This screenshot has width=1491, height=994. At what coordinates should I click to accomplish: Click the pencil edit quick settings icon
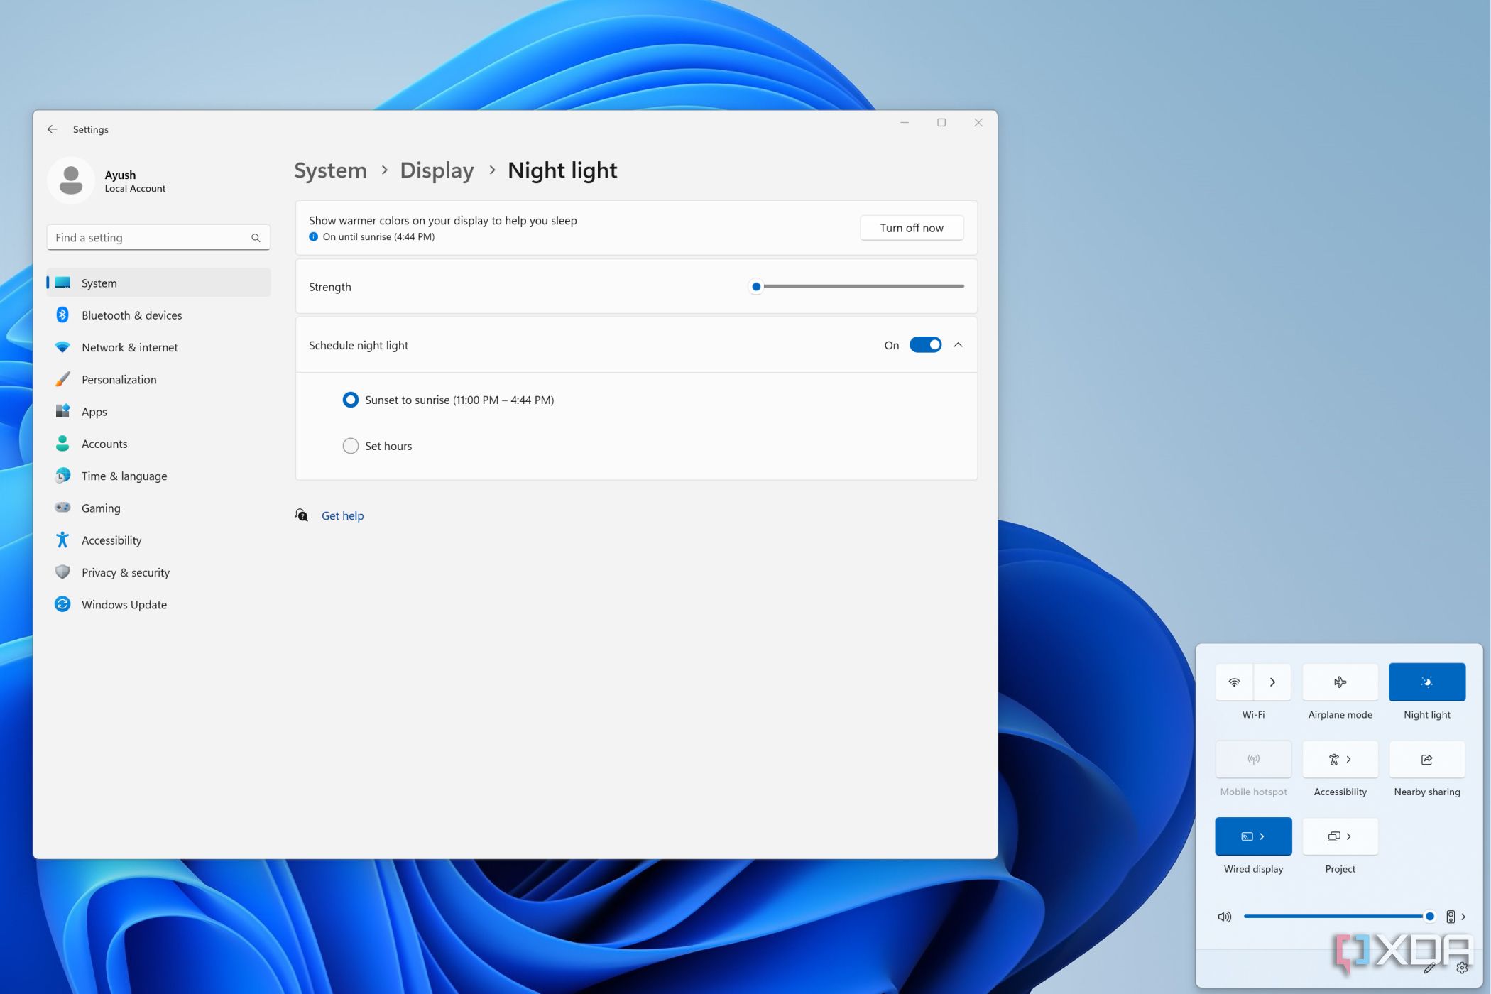tap(1429, 967)
